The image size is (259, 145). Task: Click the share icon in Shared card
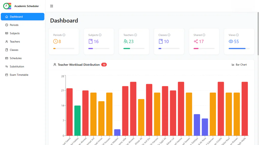[x=196, y=42]
